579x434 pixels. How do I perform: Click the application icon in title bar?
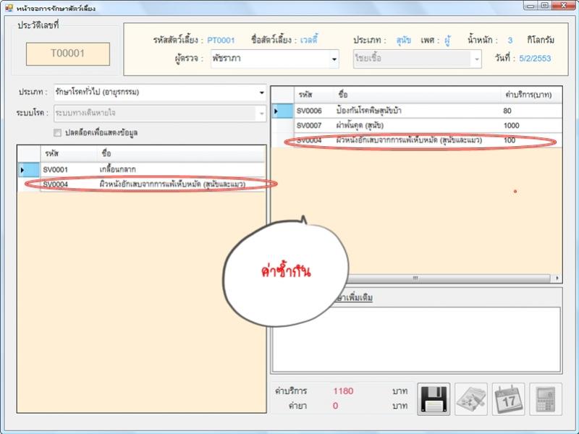coord(9,8)
